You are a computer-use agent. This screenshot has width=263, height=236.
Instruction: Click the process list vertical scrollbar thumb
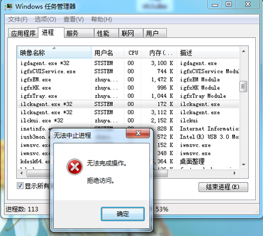(x=243, y=86)
